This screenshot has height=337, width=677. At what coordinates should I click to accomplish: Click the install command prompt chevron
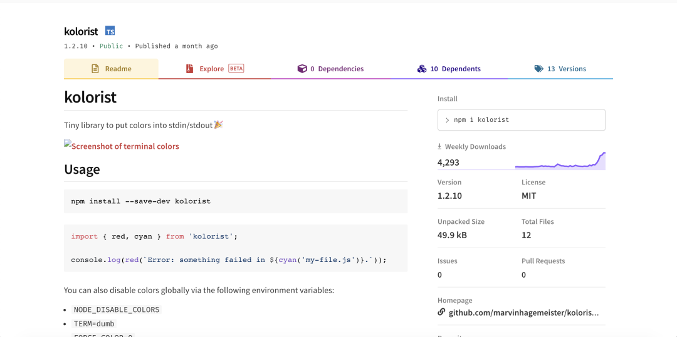tap(448, 120)
